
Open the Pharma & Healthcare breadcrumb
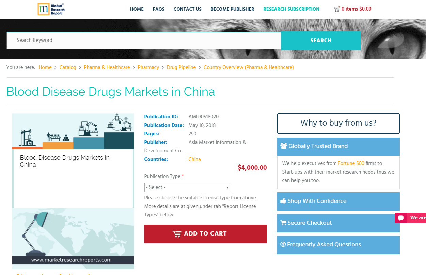(x=107, y=67)
